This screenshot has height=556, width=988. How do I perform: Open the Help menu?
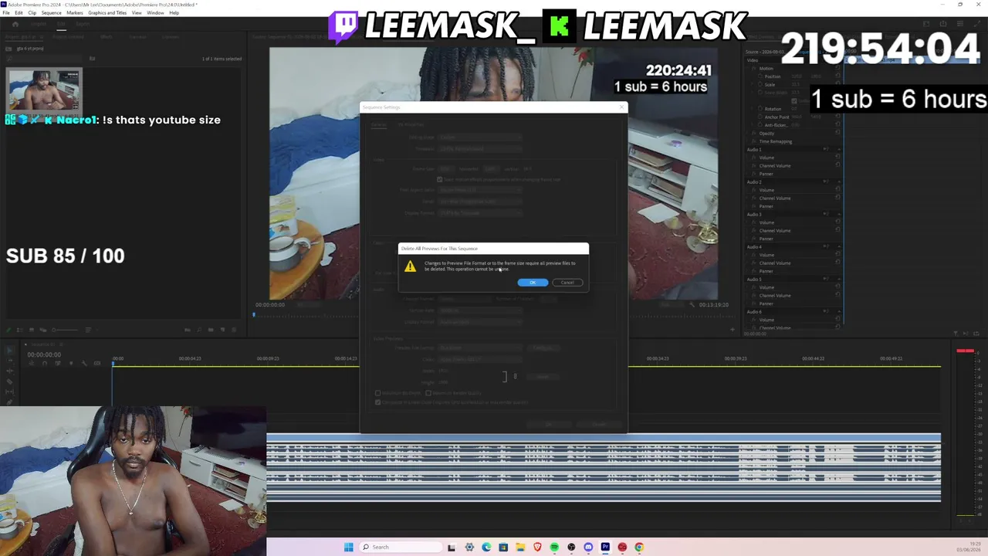[174, 13]
